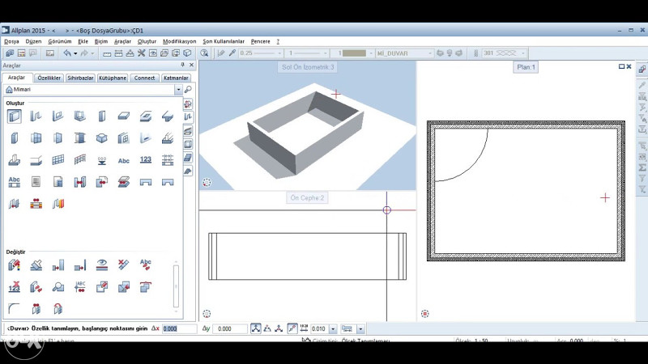Click the Δy coordinate input field
This screenshot has height=364, width=648.
point(229,329)
